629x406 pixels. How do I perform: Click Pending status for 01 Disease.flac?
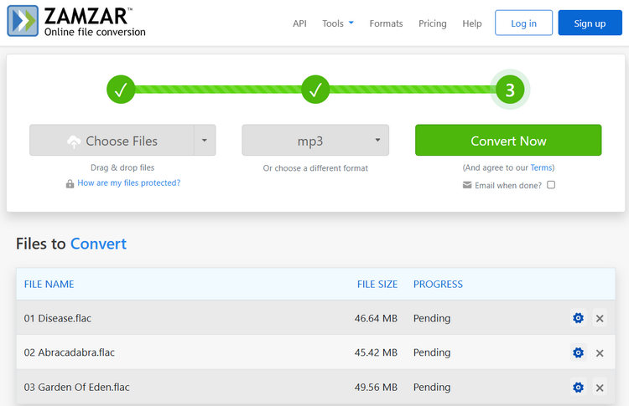432,319
